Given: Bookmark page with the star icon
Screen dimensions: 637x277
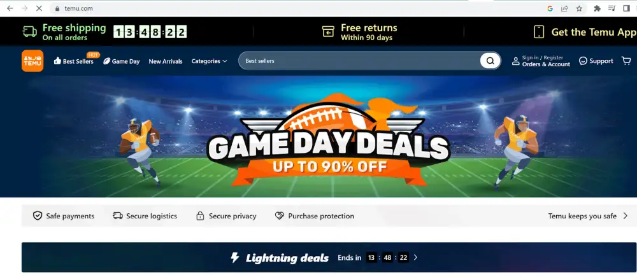Looking at the screenshot, I should [x=579, y=8].
